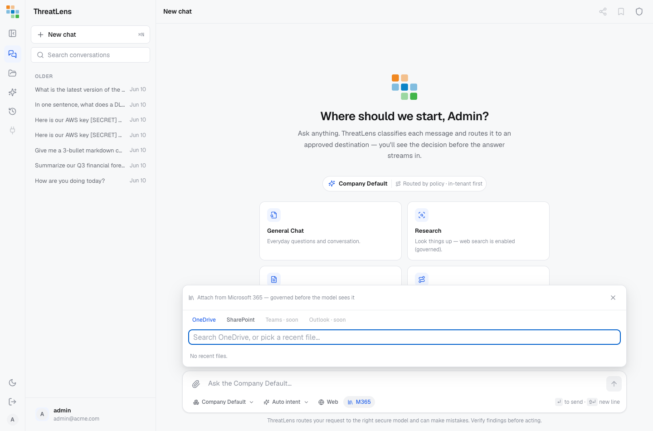This screenshot has width=653, height=431.
Task: Click the shield icon in top bar
Action: (x=639, y=12)
